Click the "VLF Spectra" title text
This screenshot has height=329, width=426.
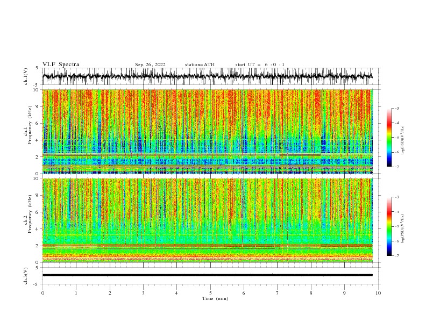[x=61, y=65]
